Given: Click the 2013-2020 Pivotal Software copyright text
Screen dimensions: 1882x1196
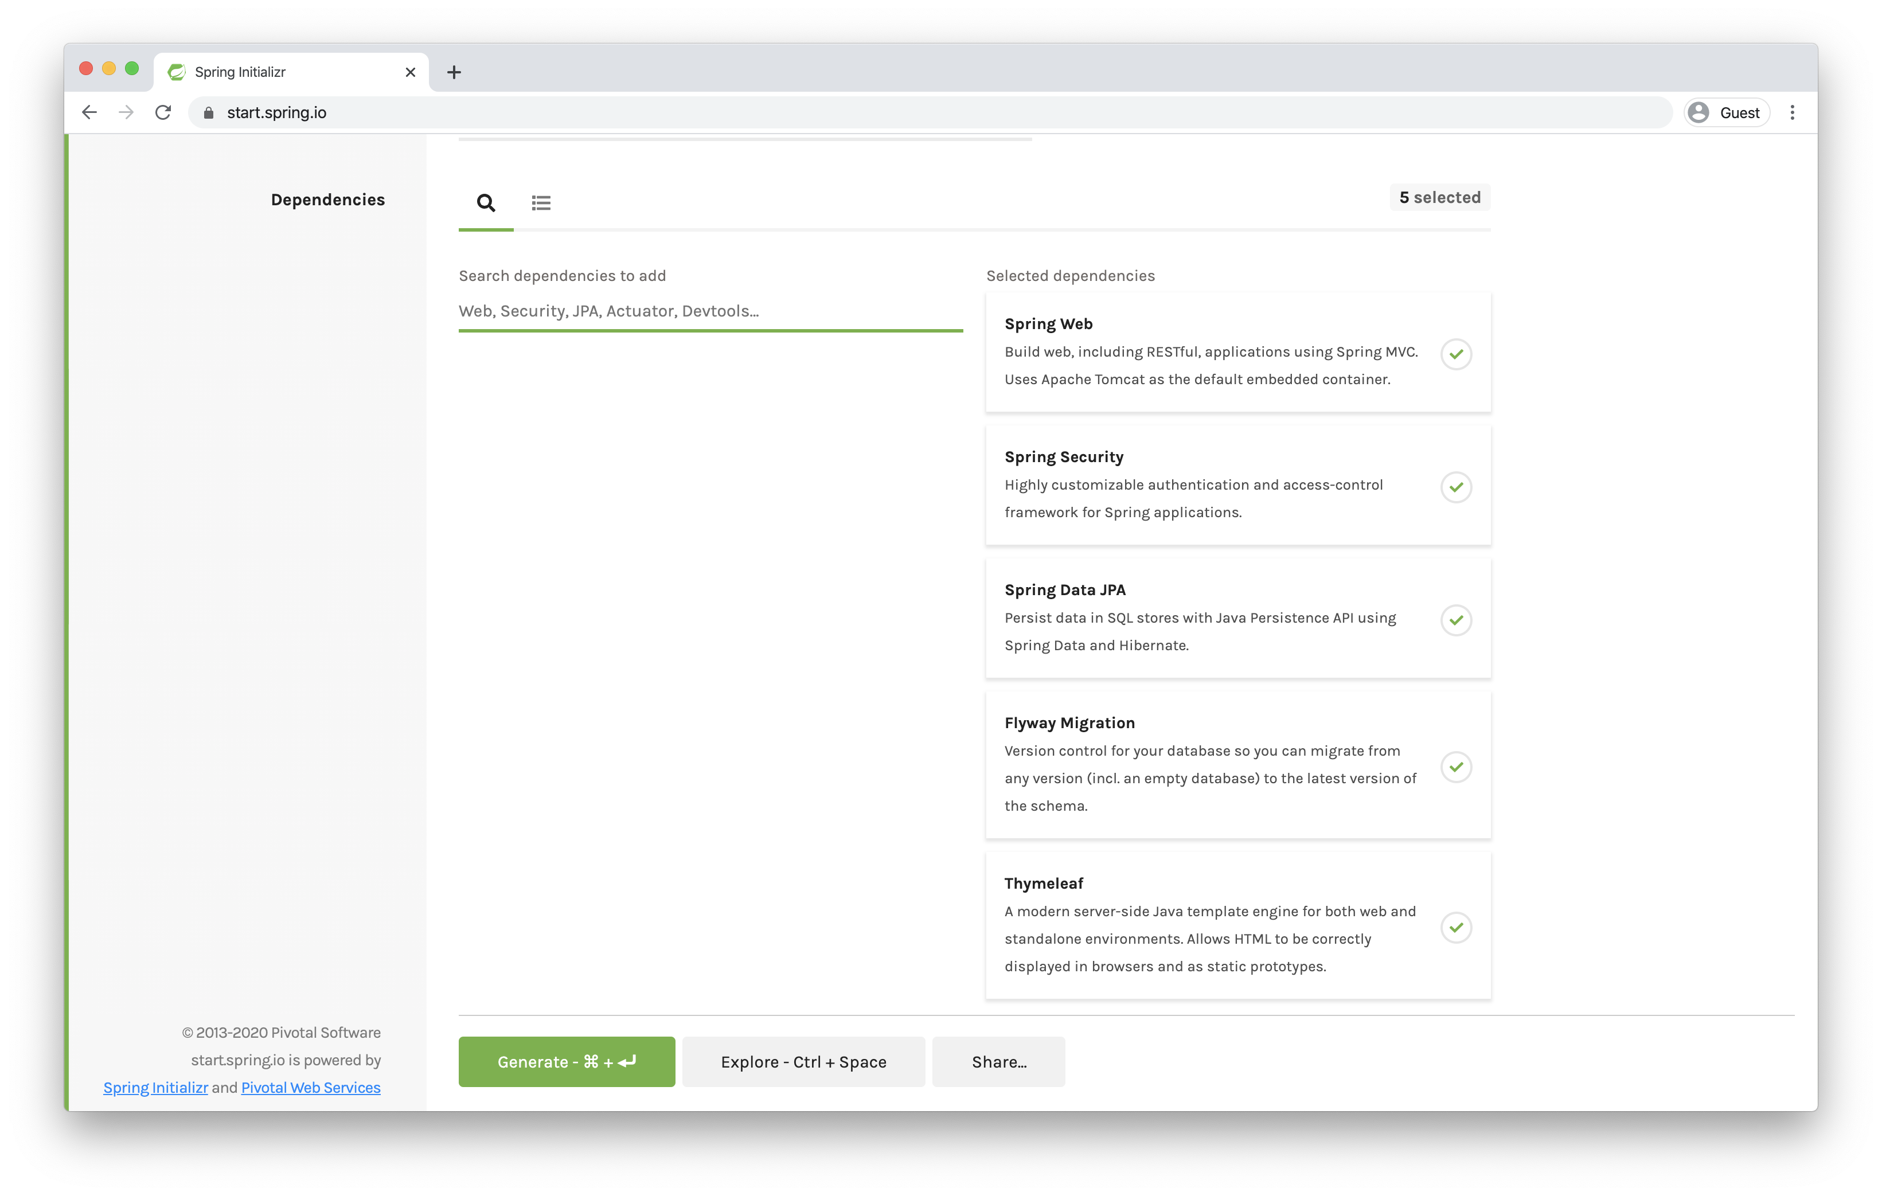Looking at the screenshot, I should [282, 1032].
